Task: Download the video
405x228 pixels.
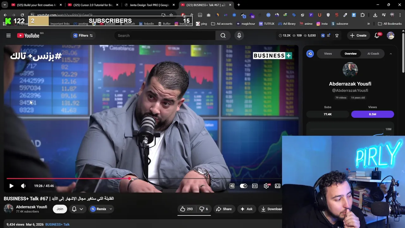Action: point(271,209)
